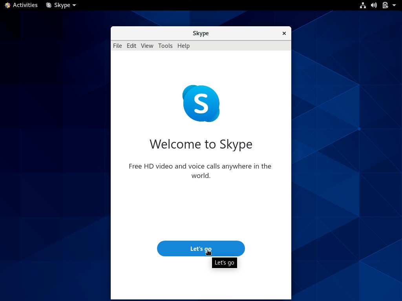Open the View menu
This screenshot has width=402, height=301.
pyautogui.click(x=147, y=46)
